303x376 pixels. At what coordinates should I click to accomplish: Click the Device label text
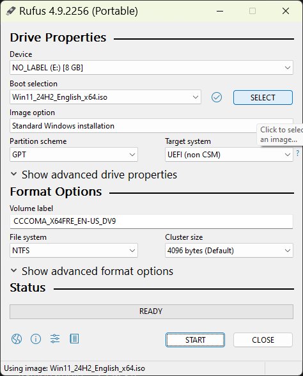21,54
